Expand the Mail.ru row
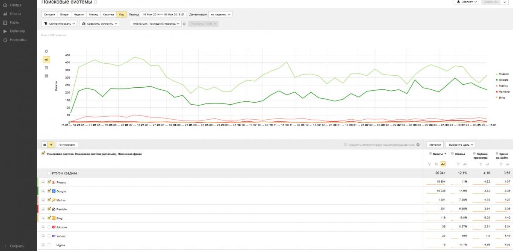 click(x=43, y=200)
